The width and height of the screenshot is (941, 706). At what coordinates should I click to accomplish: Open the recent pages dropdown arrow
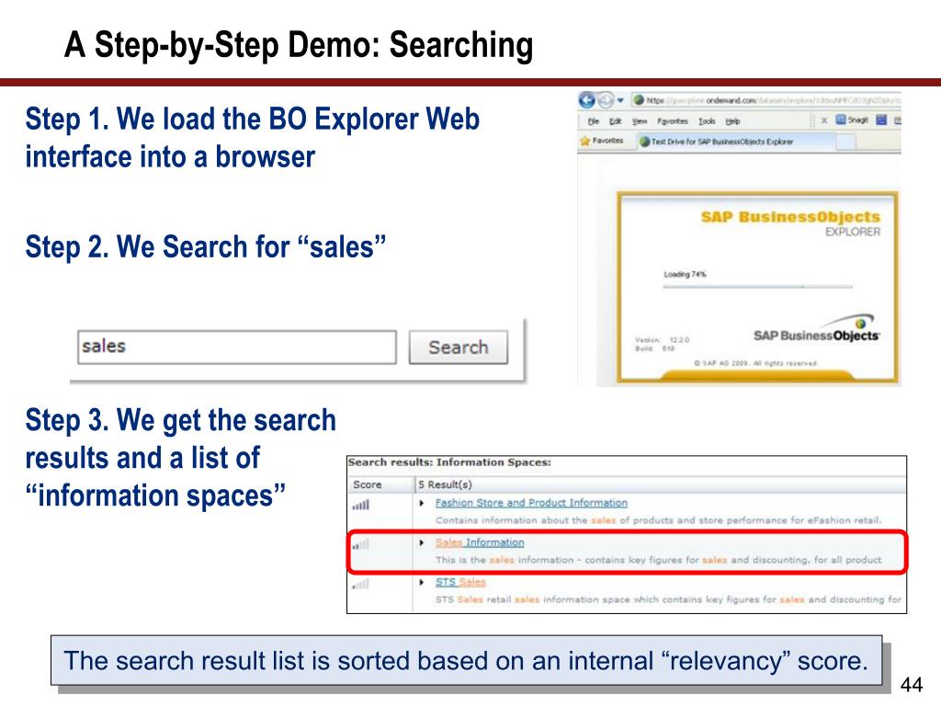pyautogui.click(x=620, y=100)
